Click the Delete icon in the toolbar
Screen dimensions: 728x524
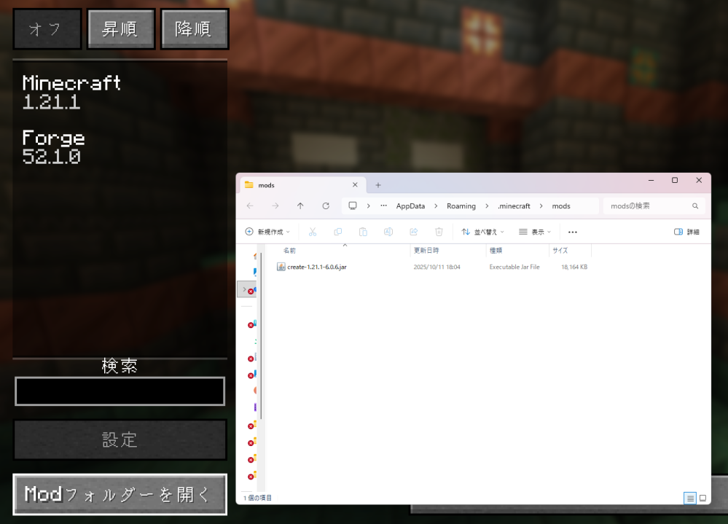tap(439, 231)
